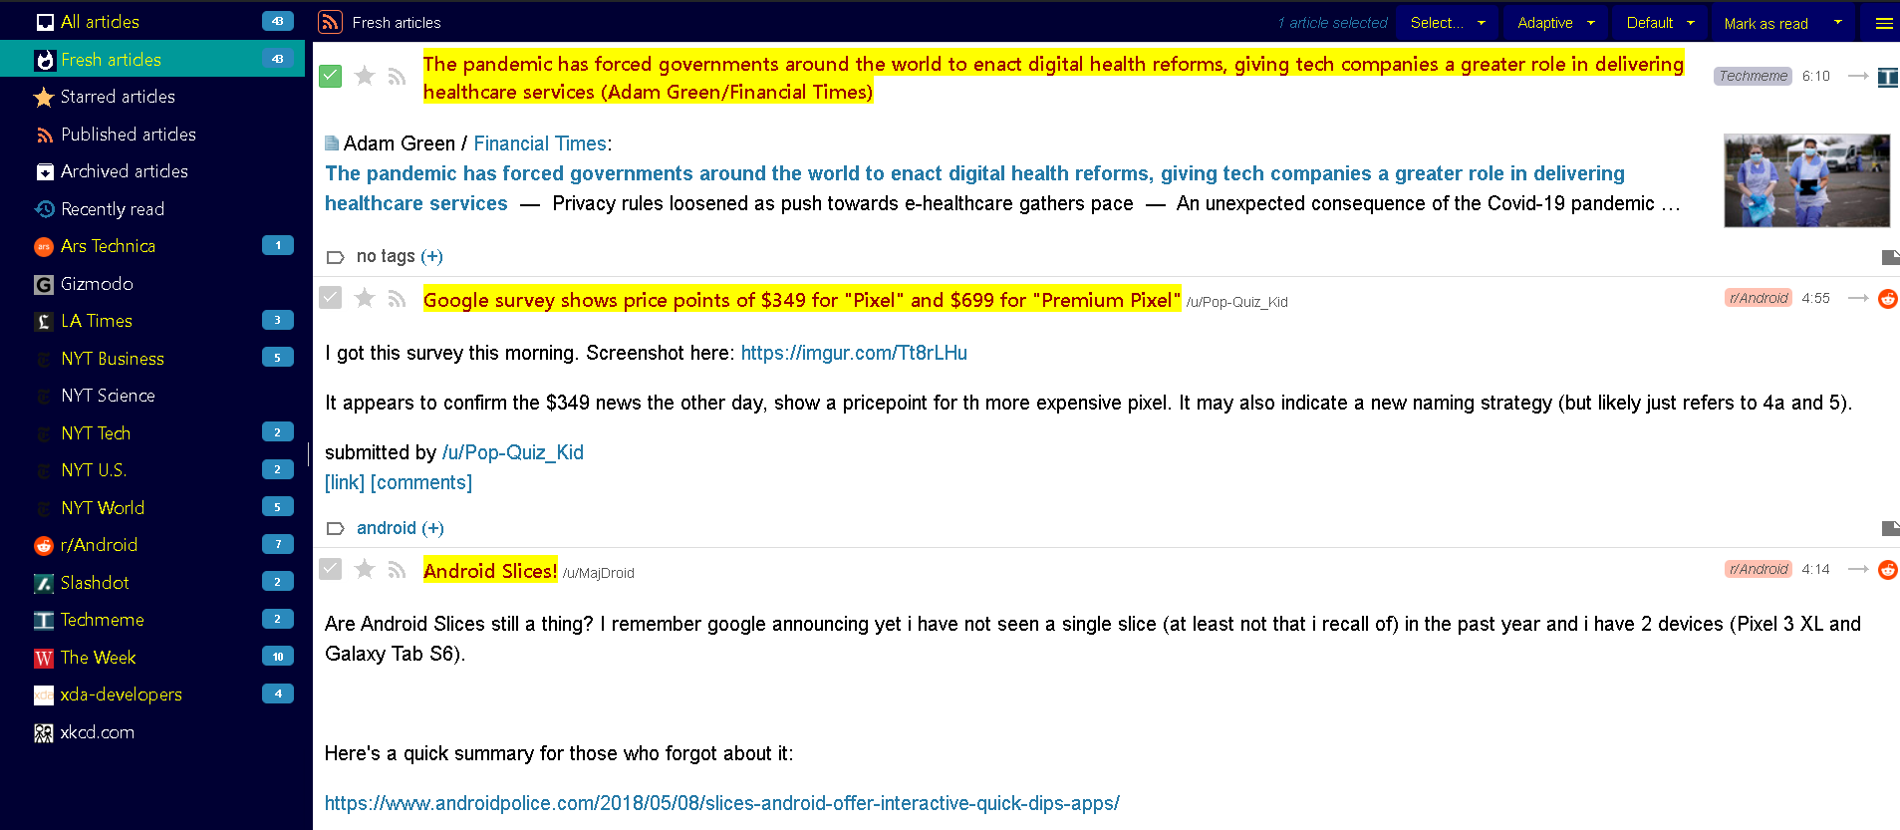Viewport: 1900px width, 830px height.
Task: Select NYT Business feed
Action: pos(152,359)
